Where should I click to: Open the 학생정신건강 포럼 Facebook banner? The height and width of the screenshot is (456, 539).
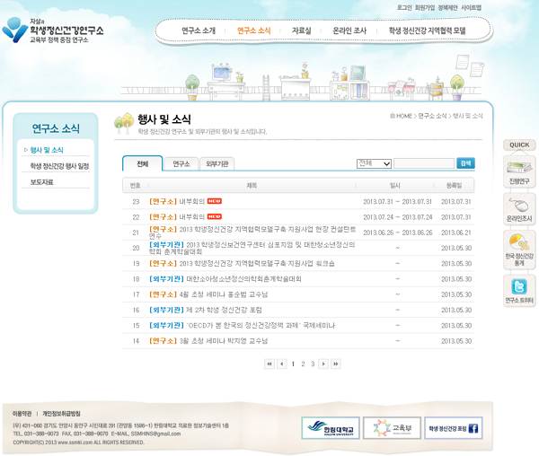click(454, 427)
